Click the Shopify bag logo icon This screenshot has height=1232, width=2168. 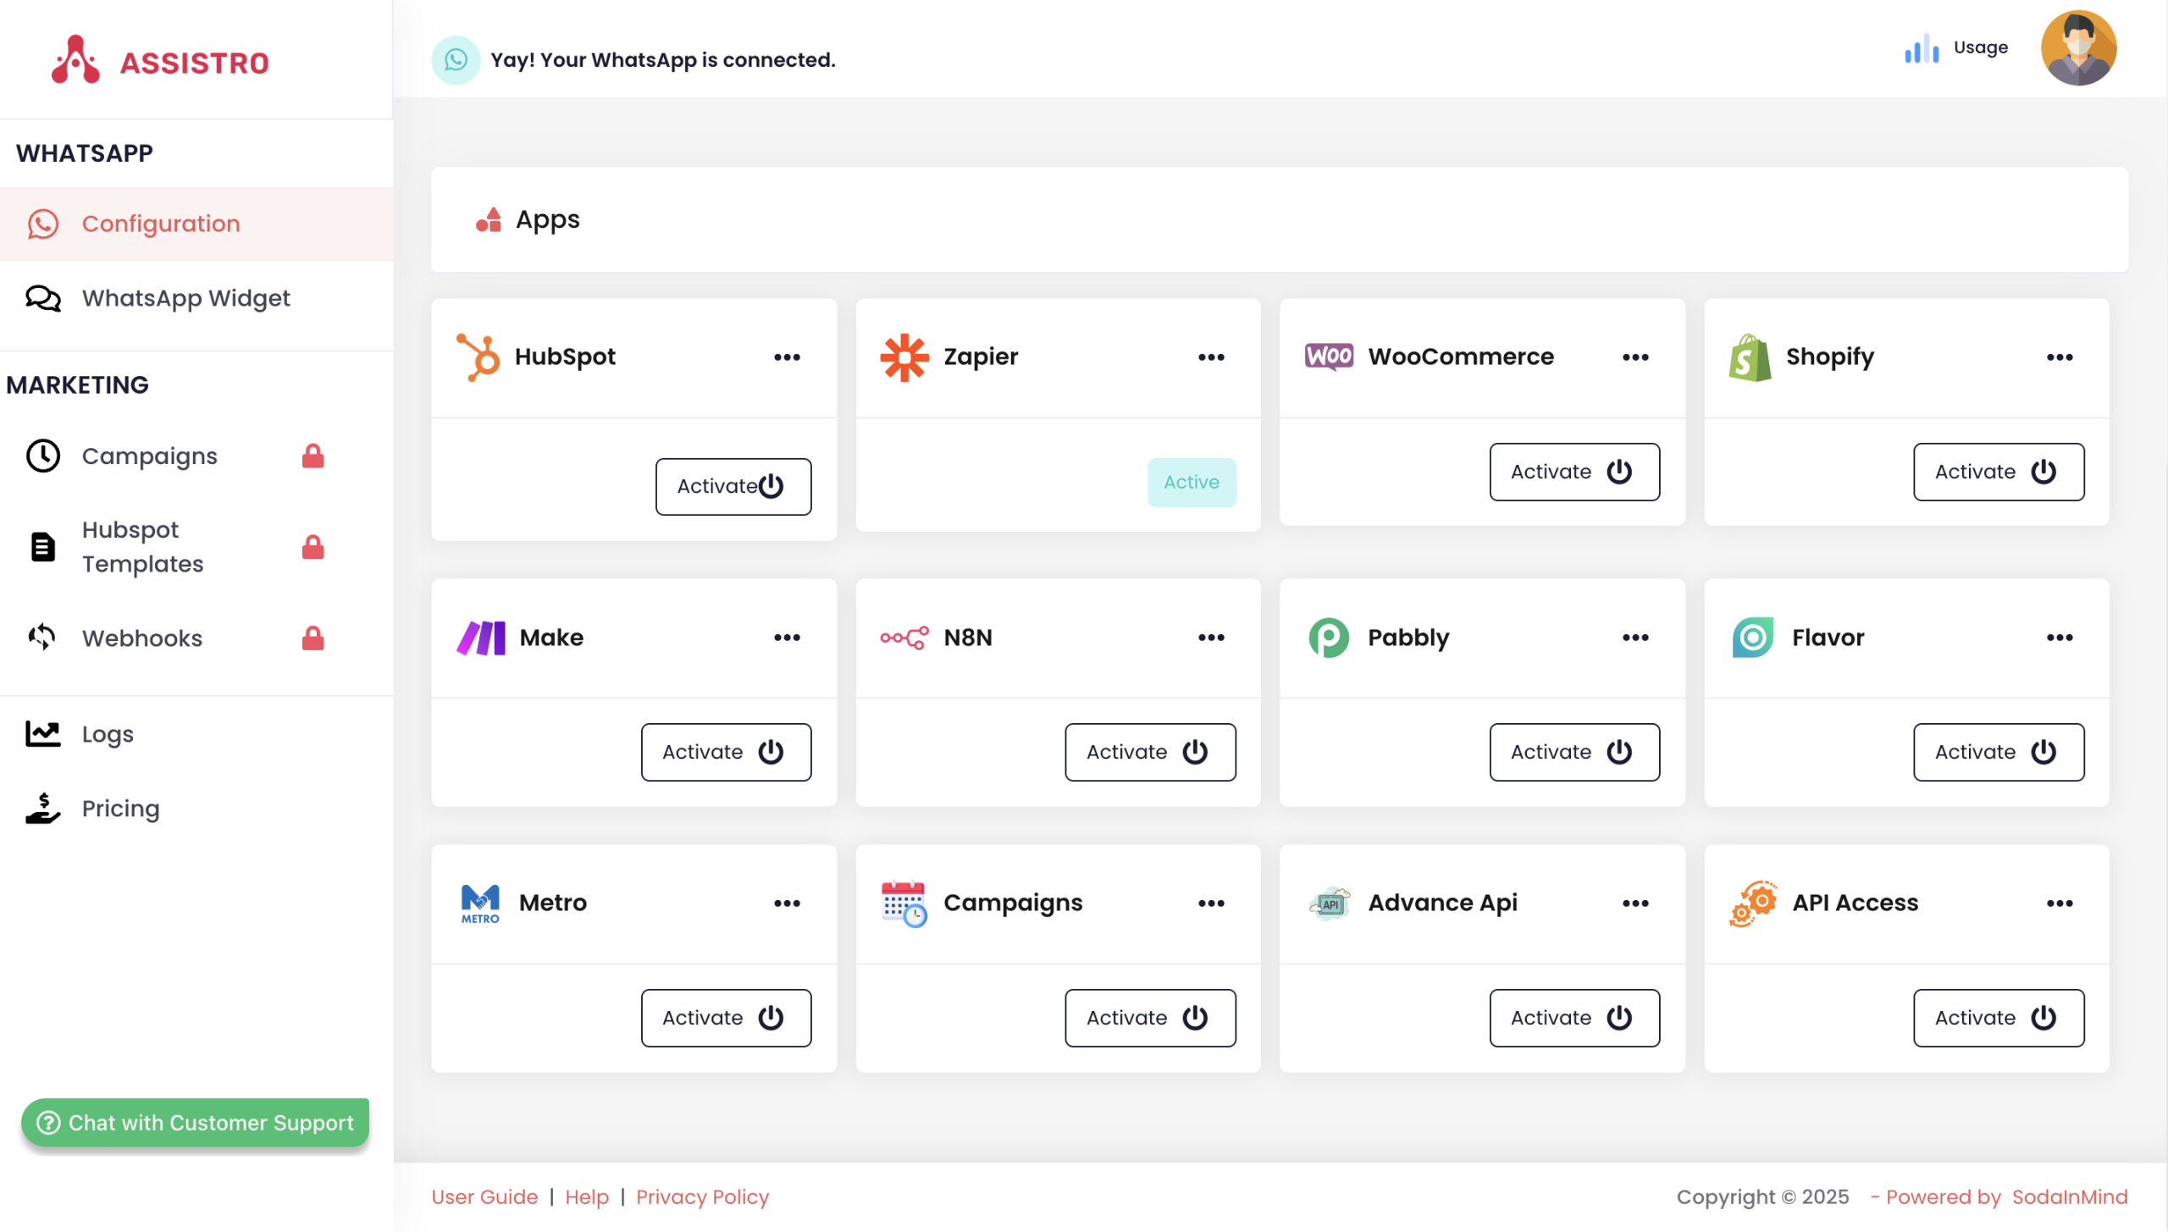tap(1750, 356)
